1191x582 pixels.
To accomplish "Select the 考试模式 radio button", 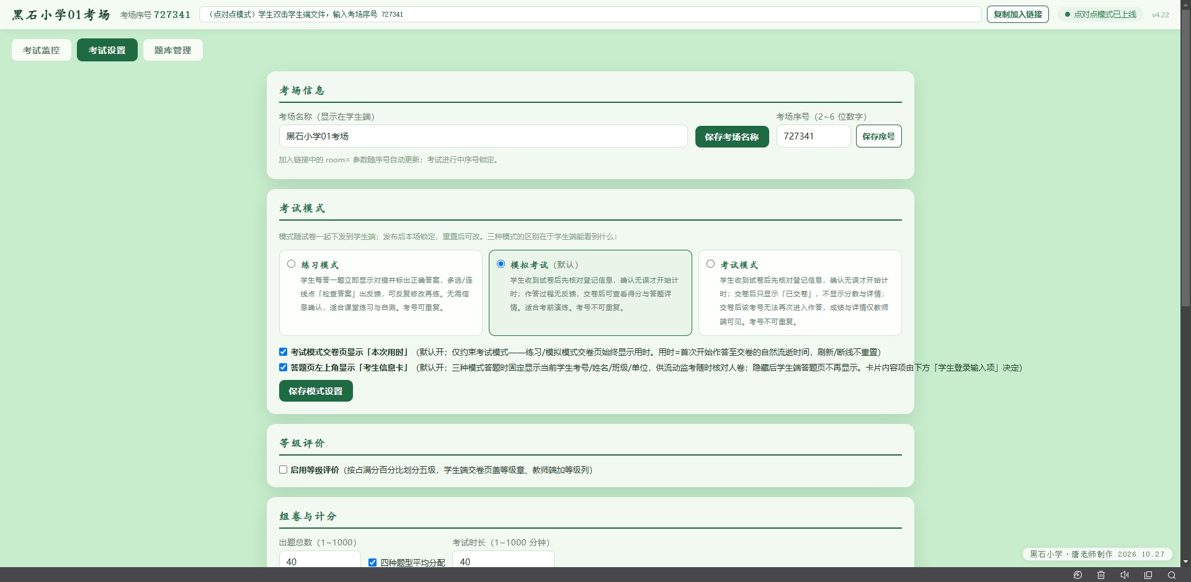I will [710, 264].
